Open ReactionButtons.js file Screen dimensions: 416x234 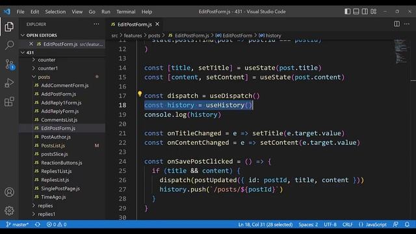(62, 162)
